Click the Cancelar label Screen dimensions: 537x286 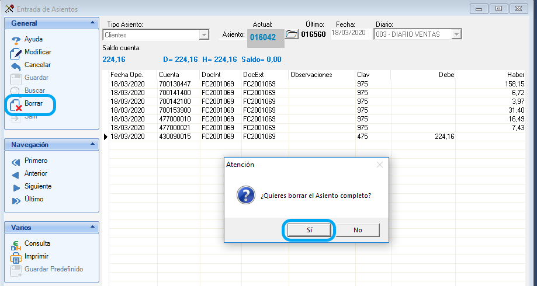coord(37,65)
